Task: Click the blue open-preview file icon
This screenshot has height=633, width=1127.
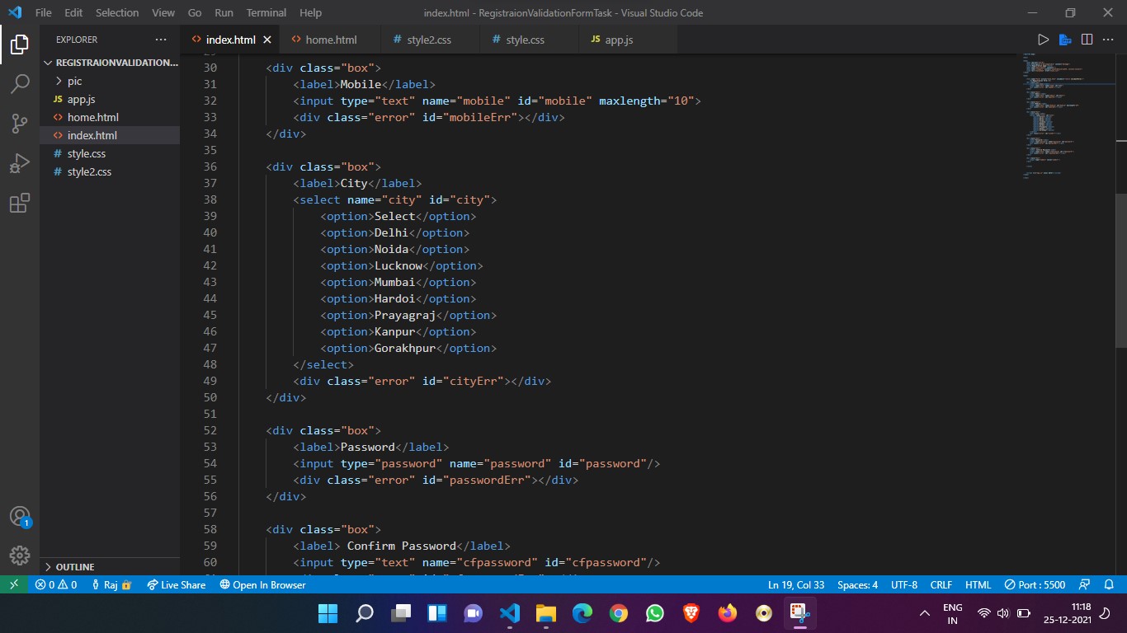Action: click(x=1065, y=40)
